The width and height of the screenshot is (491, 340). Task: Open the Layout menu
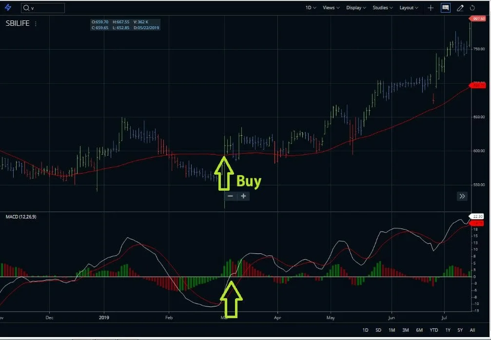click(408, 8)
